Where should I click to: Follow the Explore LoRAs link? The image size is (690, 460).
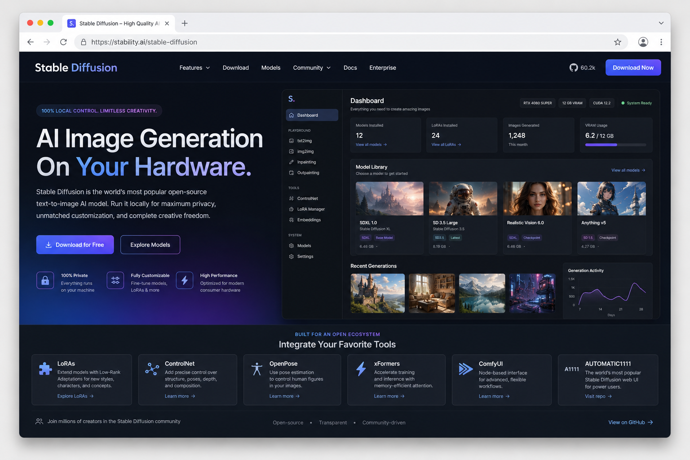click(75, 396)
